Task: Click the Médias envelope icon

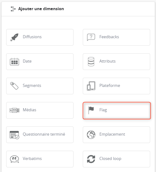Action: 14,110
